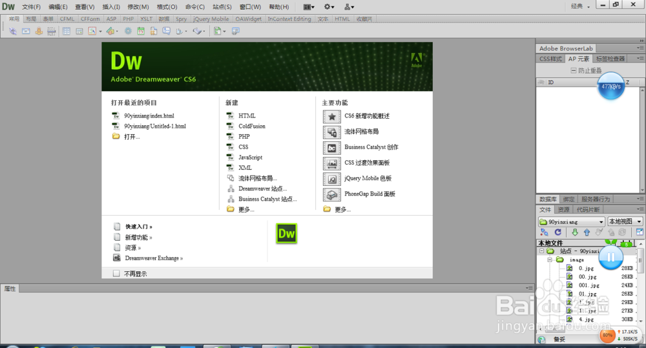Collapse the 站点 - 90yinxiang tree root
Viewport: 646px width, 348px height.
tap(542, 251)
